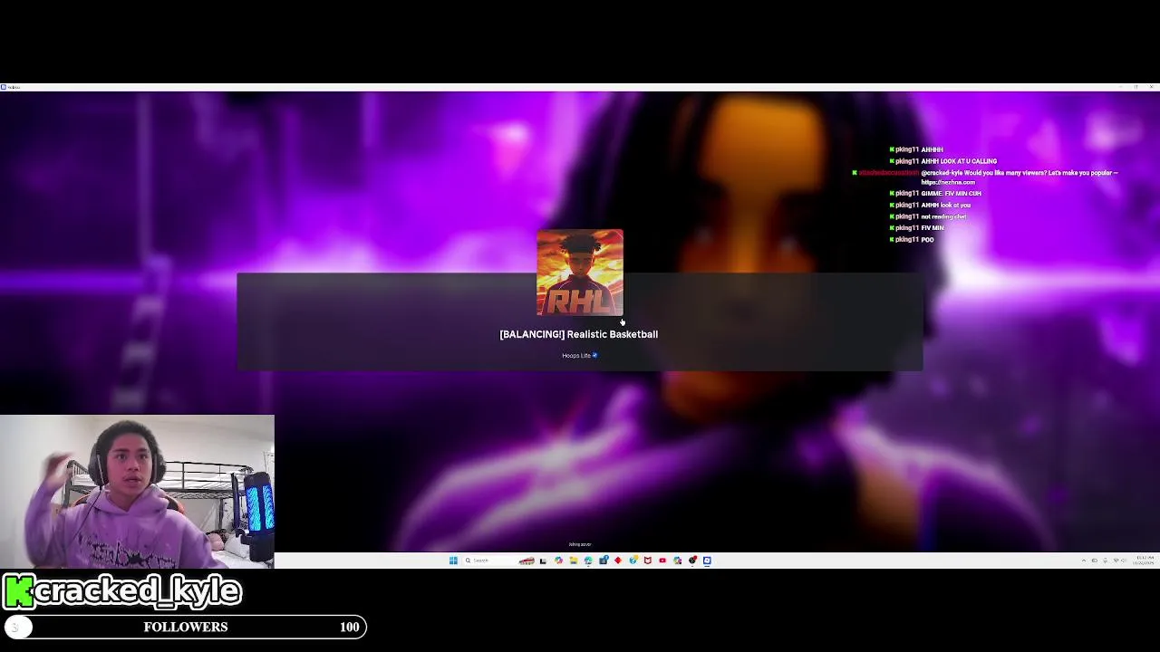Click the RHL game thumbnail image
The width and height of the screenshot is (1160, 652).
pos(580,272)
